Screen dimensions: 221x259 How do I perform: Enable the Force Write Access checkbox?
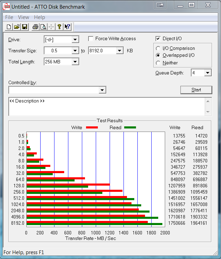[91, 39]
